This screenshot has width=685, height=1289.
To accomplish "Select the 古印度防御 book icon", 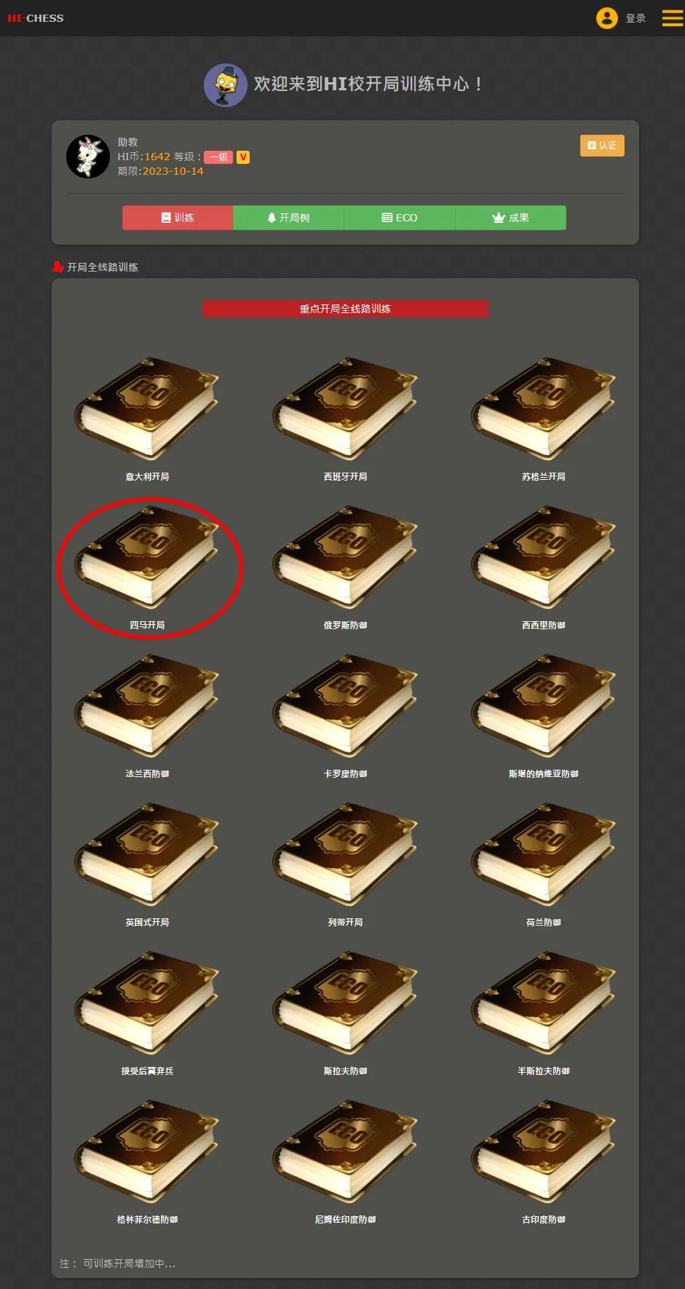I will point(544,1151).
